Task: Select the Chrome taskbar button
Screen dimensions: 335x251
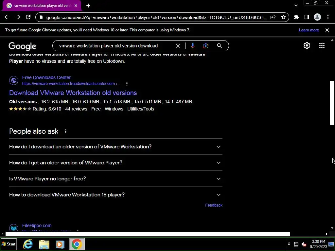Action: (77, 244)
